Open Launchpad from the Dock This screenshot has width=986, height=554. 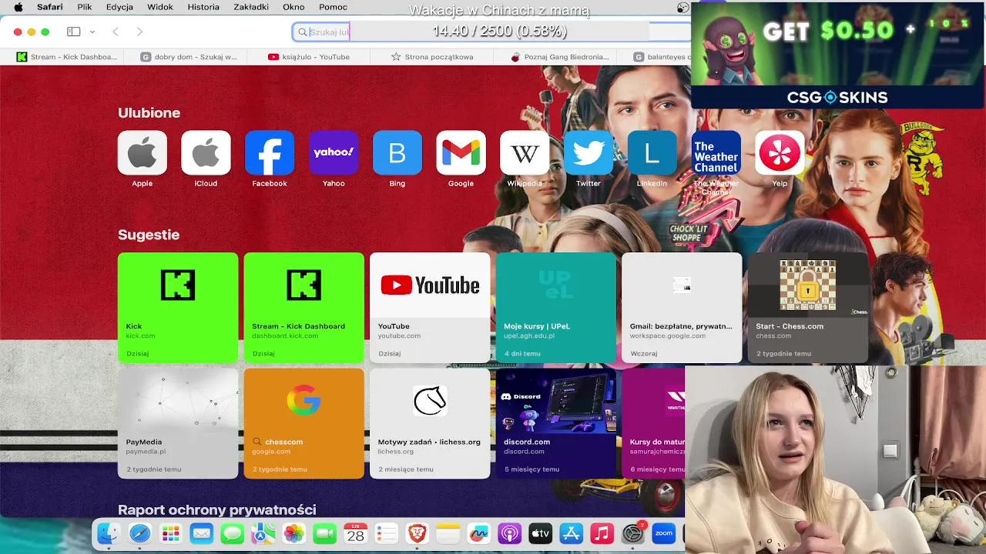pos(170,533)
